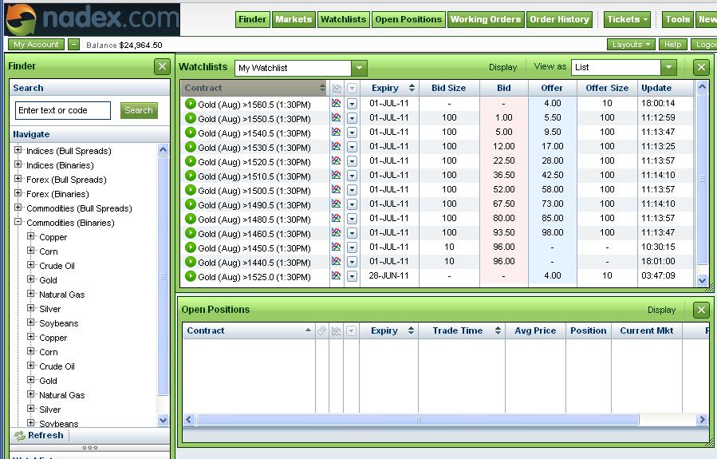Image resolution: width=717 pixels, height=459 pixels.
Task: Click the Enter text or code field
Action: click(x=63, y=110)
